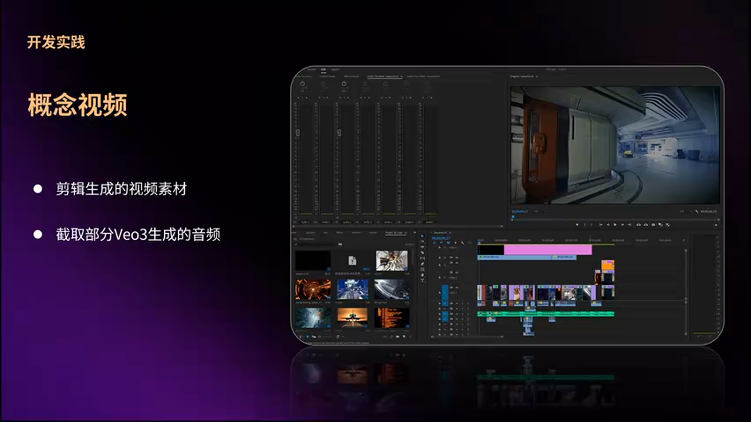The height and width of the screenshot is (422, 751).
Task: Select the Pen tool in tools panel
Action: click(x=422, y=264)
